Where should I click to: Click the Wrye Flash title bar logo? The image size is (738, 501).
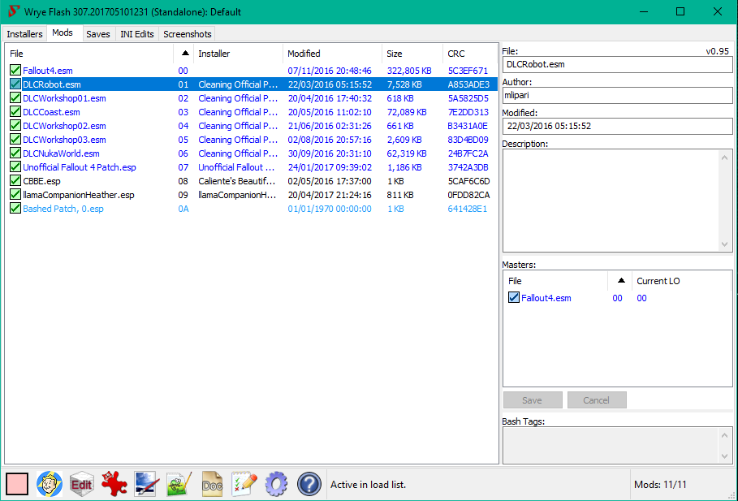14,11
